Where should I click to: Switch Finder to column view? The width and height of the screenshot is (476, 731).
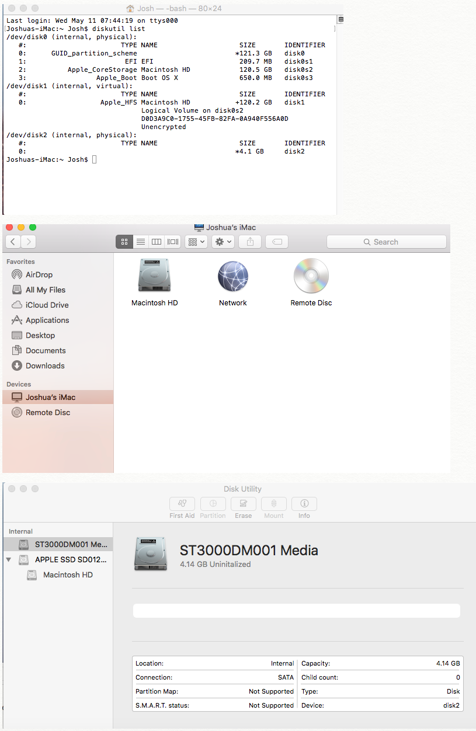tap(157, 242)
